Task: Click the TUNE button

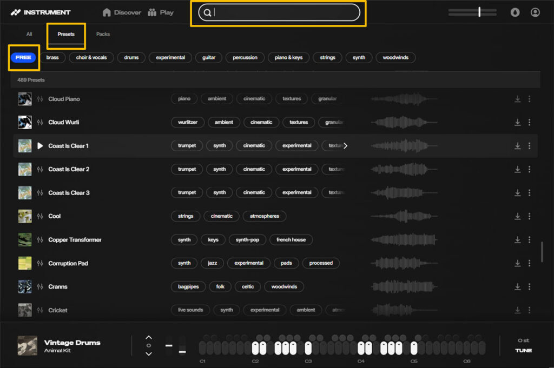Action: tap(523, 351)
